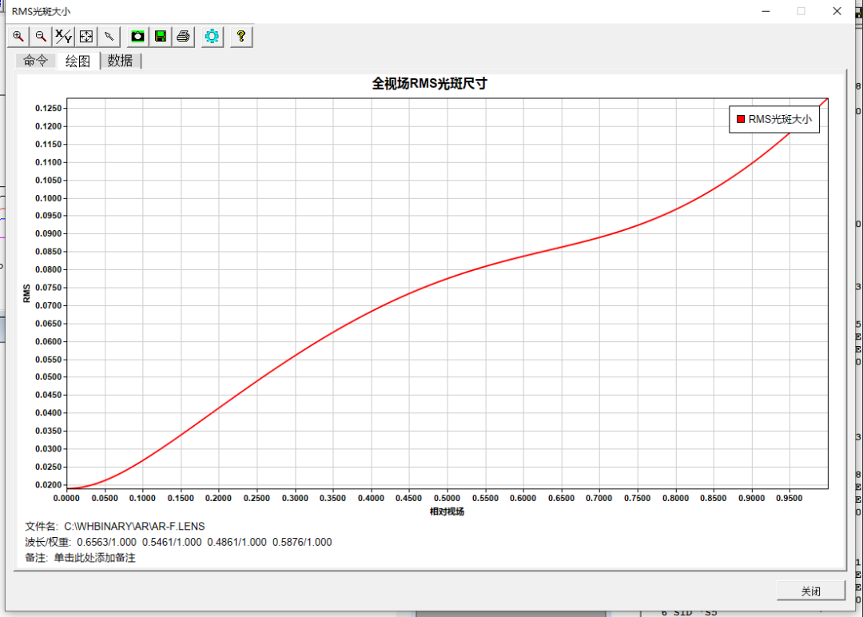The image size is (863, 617).
Task: Click the zoom in magnifier icon
Action: (x=18, y=36)
